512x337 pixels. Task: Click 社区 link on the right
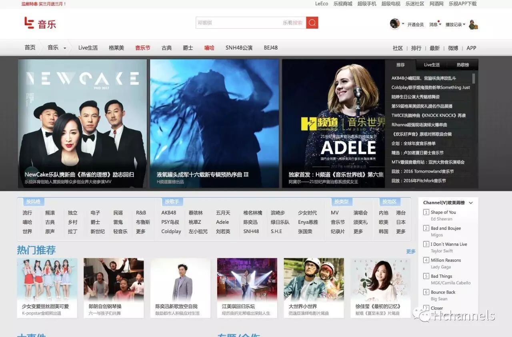tap(398, 48)
